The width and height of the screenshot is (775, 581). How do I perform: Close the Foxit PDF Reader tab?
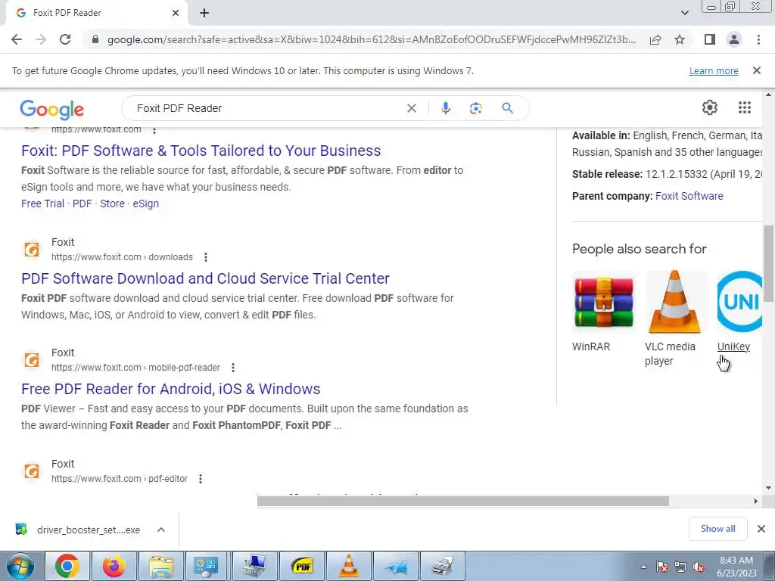click(176, 13)
